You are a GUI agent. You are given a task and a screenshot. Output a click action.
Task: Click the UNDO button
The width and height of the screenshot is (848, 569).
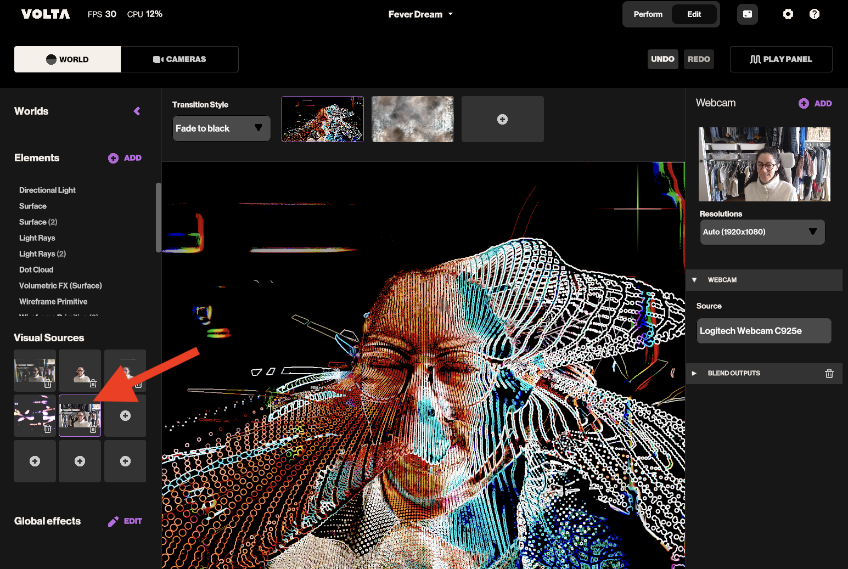[662, 59]
